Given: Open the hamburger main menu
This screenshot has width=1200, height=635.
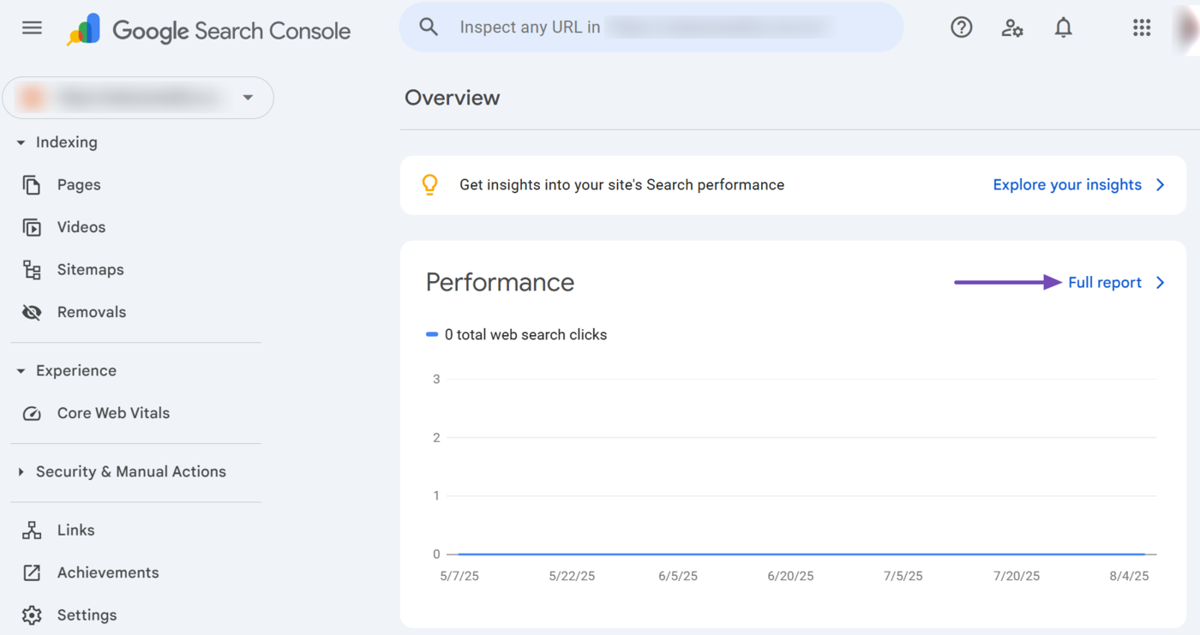Looking at the screenshot, I should tap(32, 28).
